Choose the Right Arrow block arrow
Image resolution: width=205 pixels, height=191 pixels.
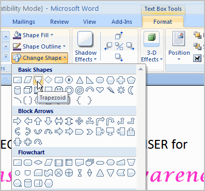coord(18,121)
